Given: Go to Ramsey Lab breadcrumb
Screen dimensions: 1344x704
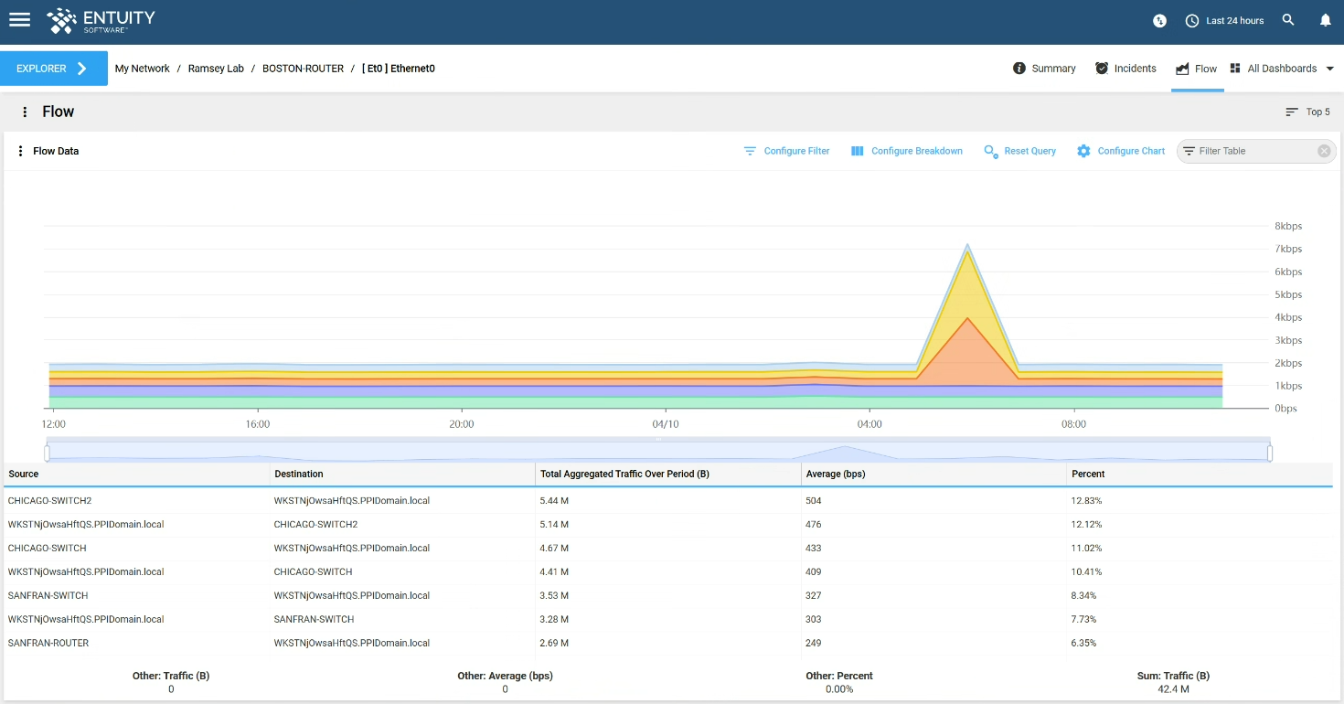Looking at the screenshot, I should pyautogui.click(x=216, y=69).
